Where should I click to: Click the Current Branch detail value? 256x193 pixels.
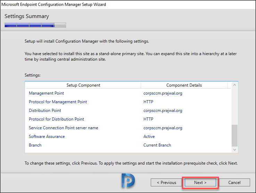[157, 145]
